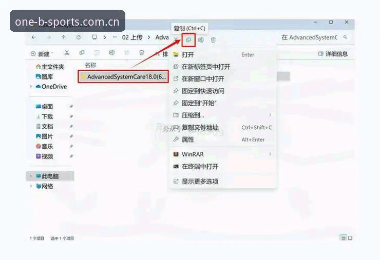Click the pin icon next to 视频
The image size is (380, 260).
[x=71, y=156]
